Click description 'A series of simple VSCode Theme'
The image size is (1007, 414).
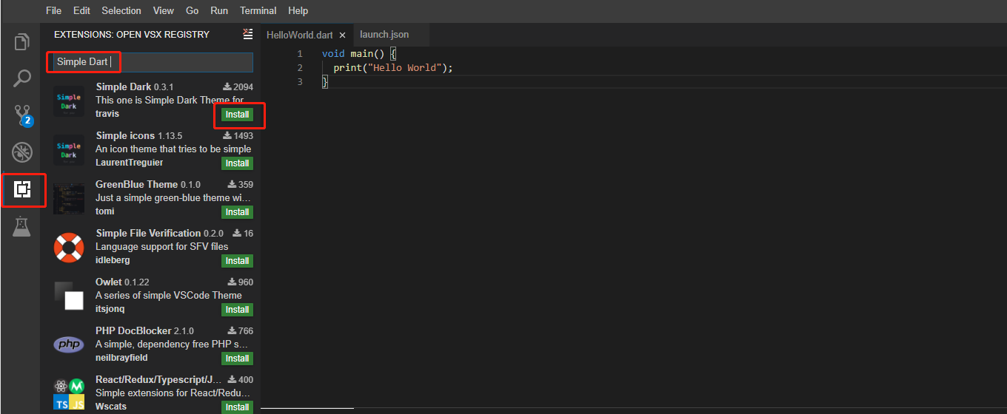pyautogui.click(x=169, y=295)
